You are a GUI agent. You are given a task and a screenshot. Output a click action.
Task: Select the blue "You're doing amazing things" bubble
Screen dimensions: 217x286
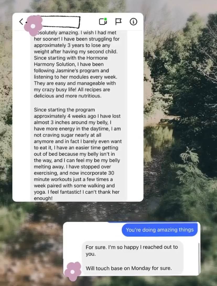pyautogui.click(x=160, y=230)
